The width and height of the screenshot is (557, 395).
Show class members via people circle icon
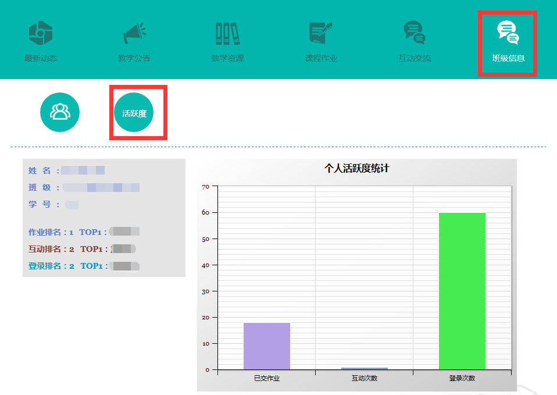(60, 112)
